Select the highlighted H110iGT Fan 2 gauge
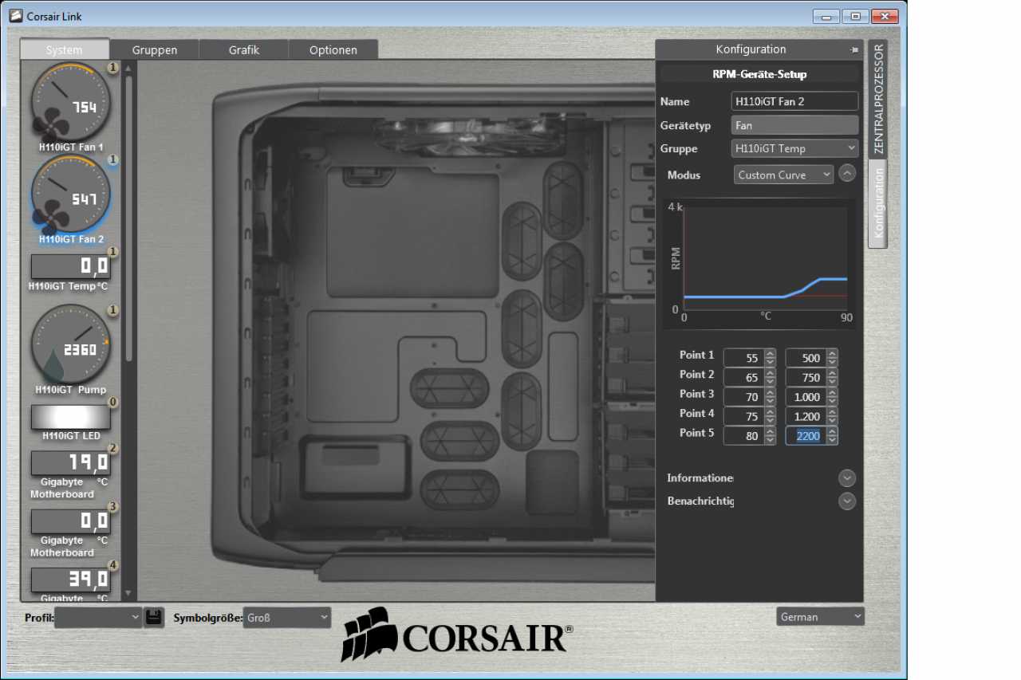This screenshot has height=680, width=1021. tap(71, 194)
